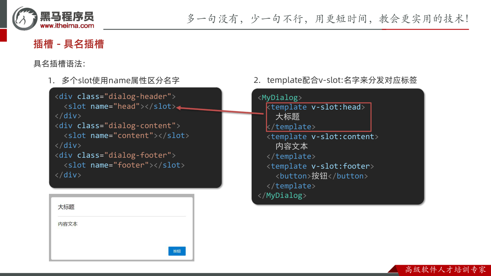This screenshot has height=276, width=491.
Task: Click the opening <MyDialog> tag
Action: click(280, 97)
